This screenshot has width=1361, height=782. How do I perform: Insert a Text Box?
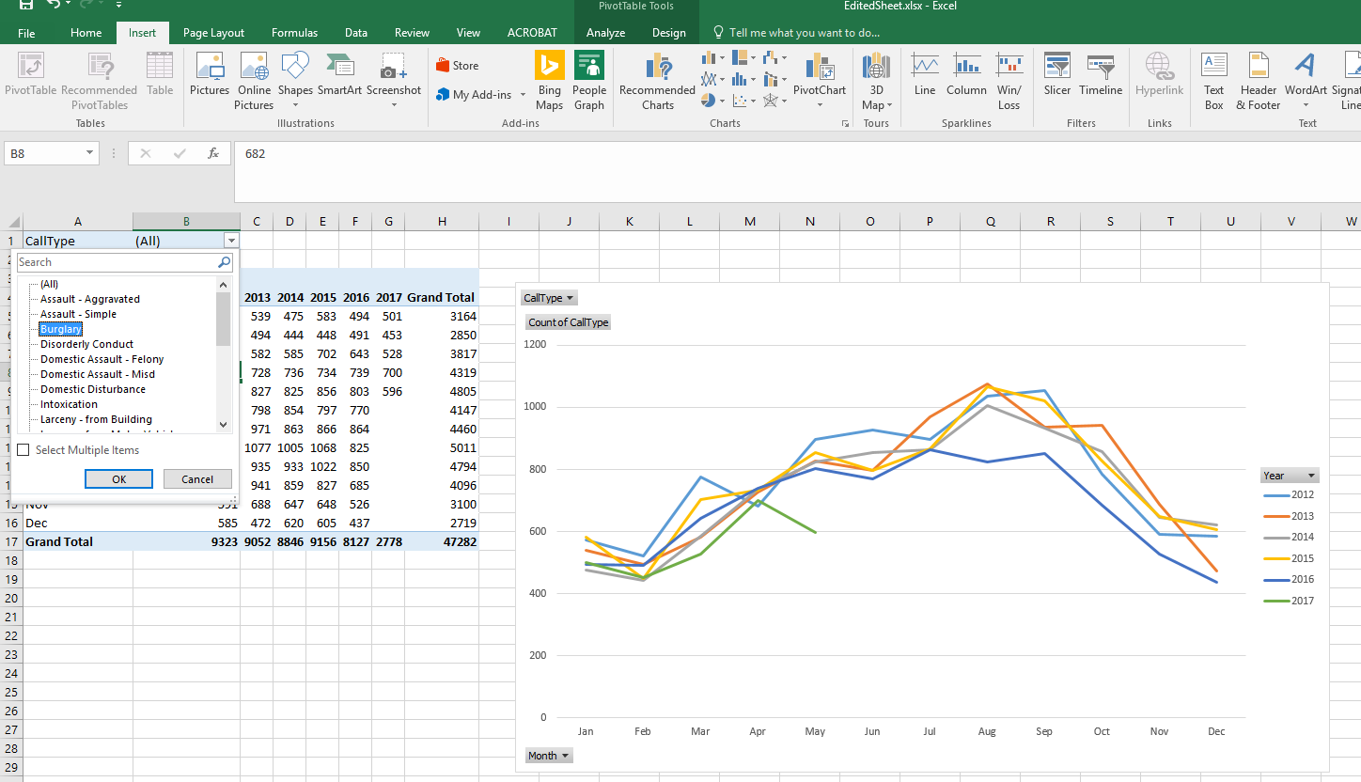(1213, 79)
